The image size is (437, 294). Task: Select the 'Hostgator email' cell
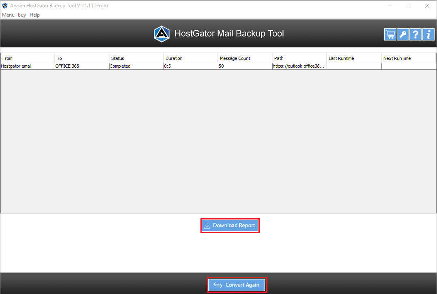click(x=28, y=66)
